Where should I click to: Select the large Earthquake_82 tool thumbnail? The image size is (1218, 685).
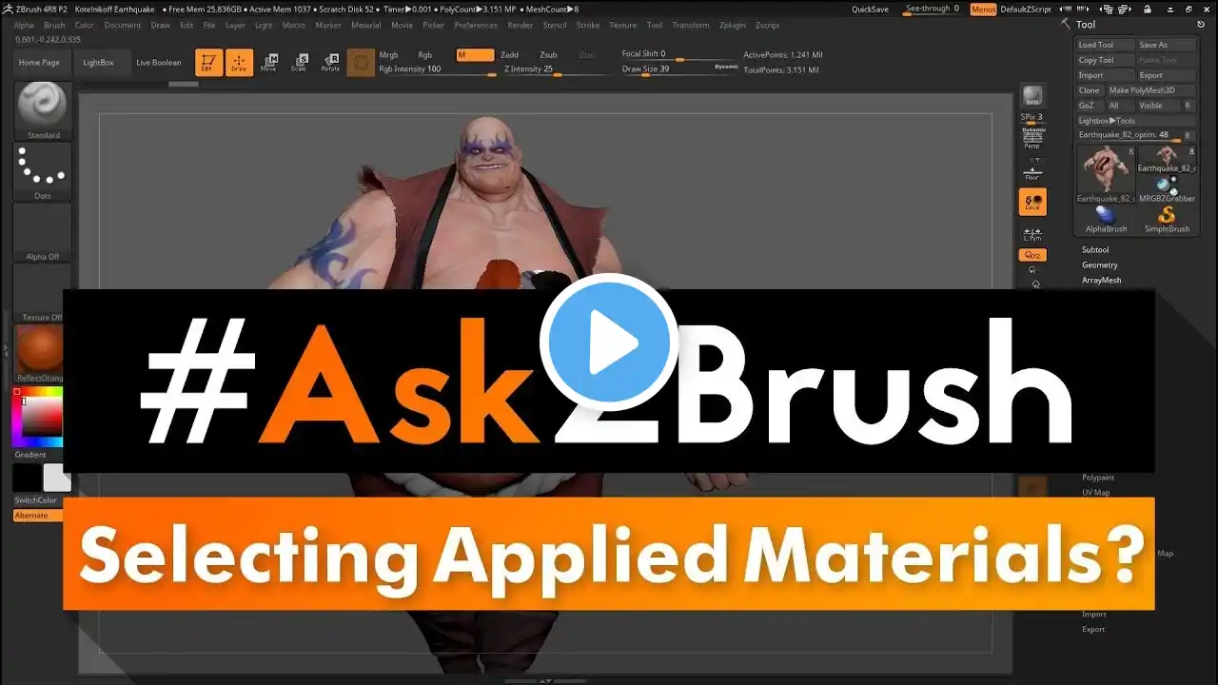1106,173
